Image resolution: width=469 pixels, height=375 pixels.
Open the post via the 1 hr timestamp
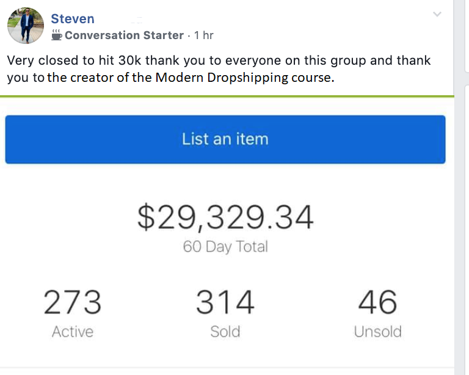[203, 35]
